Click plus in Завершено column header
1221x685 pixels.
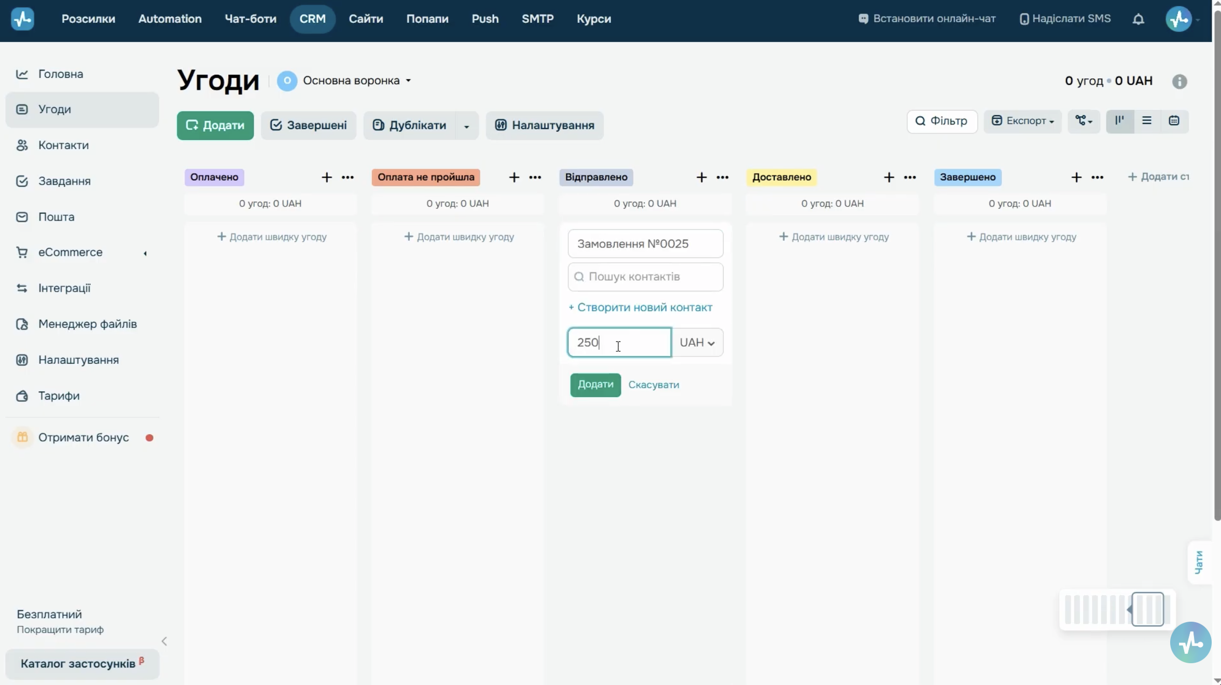coord(1076,177)
